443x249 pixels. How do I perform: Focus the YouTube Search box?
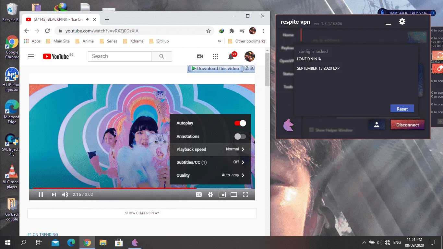point(119,56)
